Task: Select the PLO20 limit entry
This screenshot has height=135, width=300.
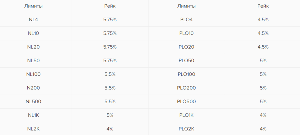Action: (x=186, y=47)
